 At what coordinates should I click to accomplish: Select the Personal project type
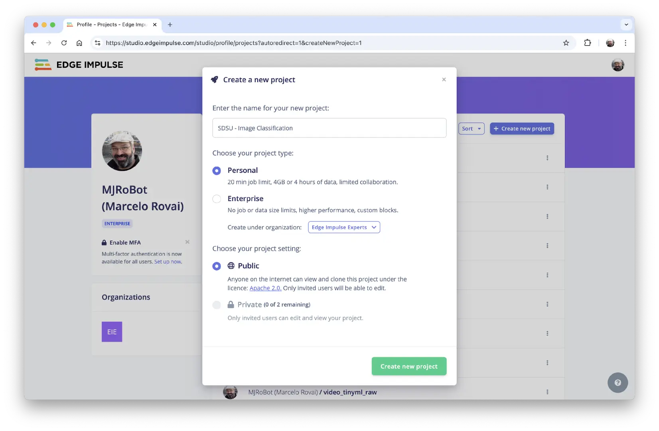pos(217,171)
